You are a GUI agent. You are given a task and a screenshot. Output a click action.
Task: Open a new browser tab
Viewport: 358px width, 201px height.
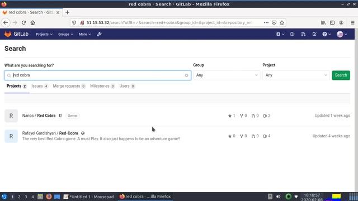(x=67, y=12)
